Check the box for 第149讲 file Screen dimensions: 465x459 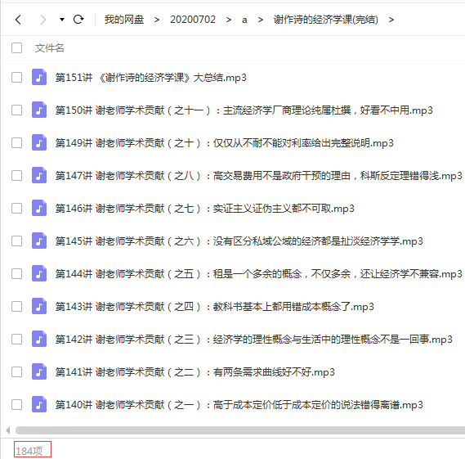pos(16,143)
